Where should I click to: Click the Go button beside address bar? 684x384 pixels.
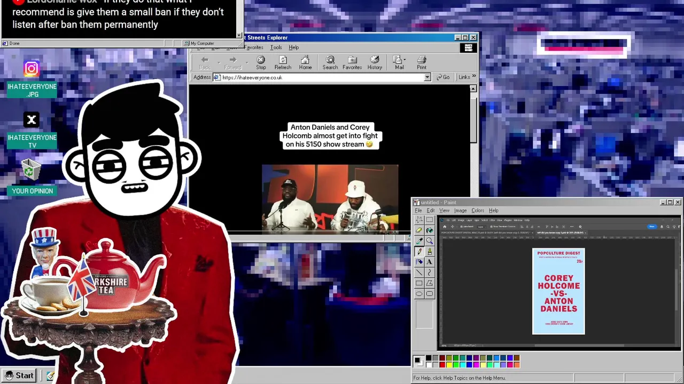[443, 77]
